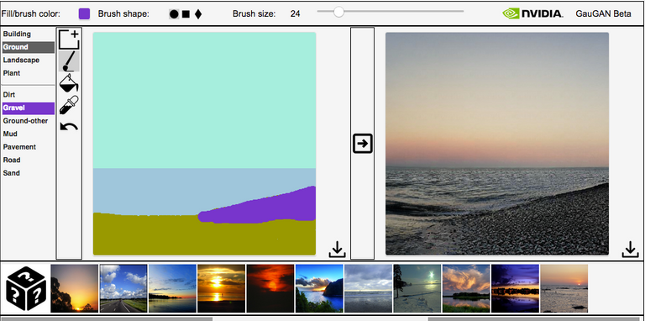This screenshot has width=645, height=321.
Task: Pick the road with clouds style thumbnail
Action: [123, 288]
